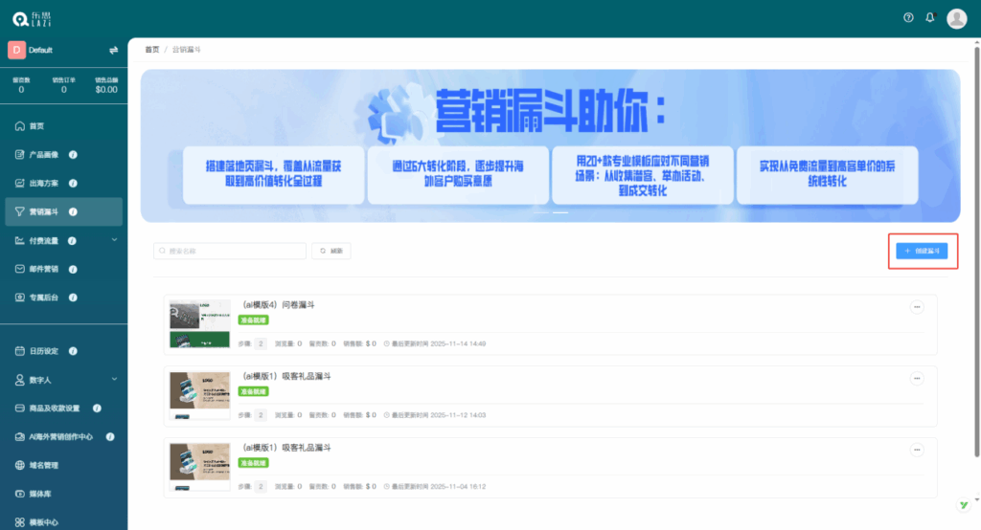This screenshot has height=530, width=981.
Task: Click the help question mark icon
Action: coord(908,18)
